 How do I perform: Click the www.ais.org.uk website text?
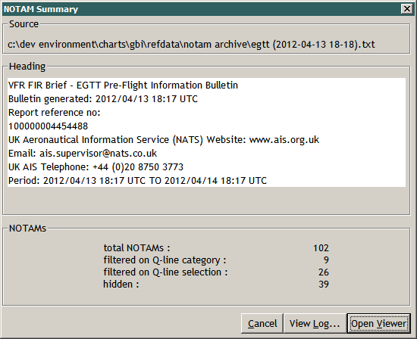point(284,140)
